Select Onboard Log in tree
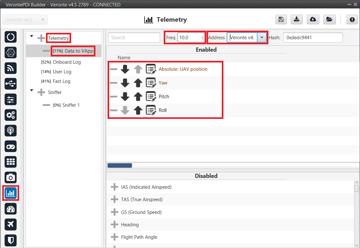This screenshot has height=248, width=360. pyautogui.click(x=66, y=62)
